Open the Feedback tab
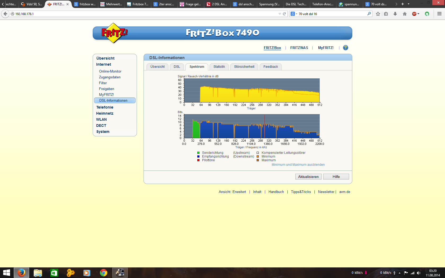Image resolution: width=445 pixels, height=278 pixels. (x=271, y=67)
